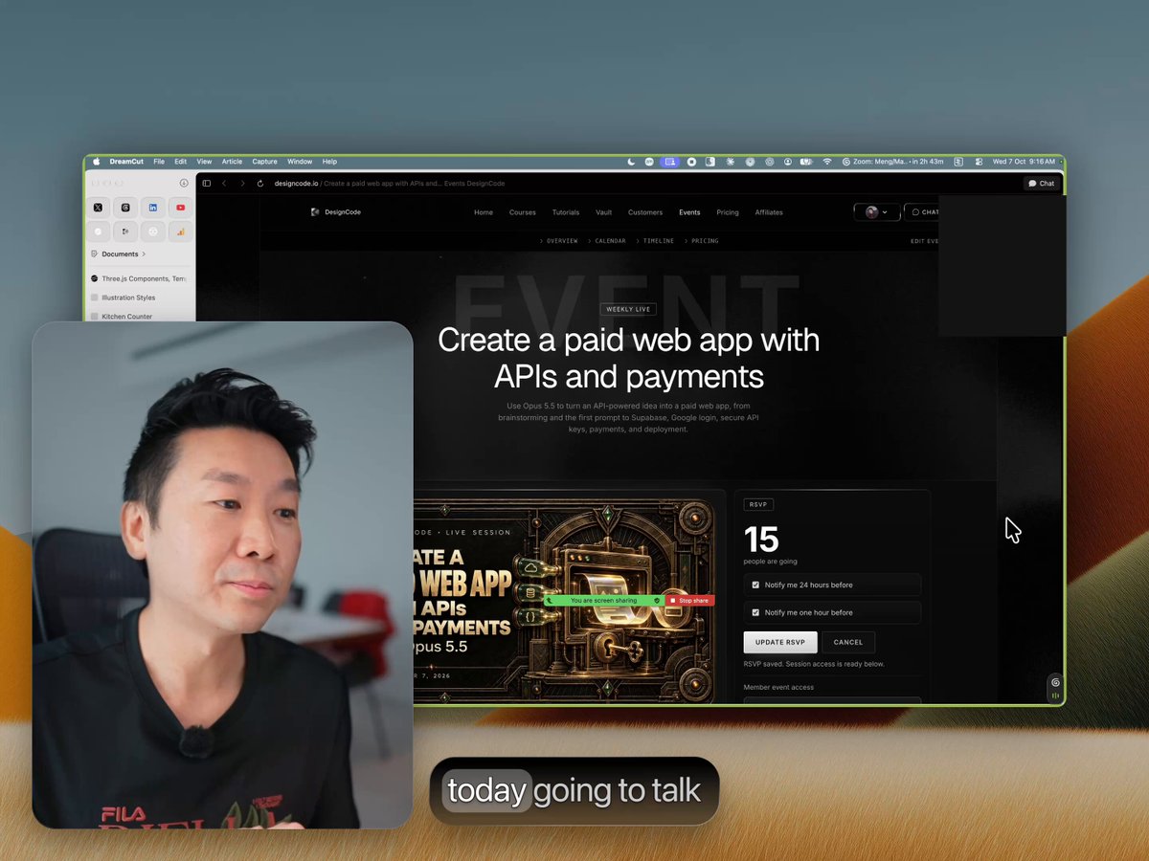1149x861 pixels.
Task: Open the LinkedIn shortcut in the sidebar
Action: [153, 207]
